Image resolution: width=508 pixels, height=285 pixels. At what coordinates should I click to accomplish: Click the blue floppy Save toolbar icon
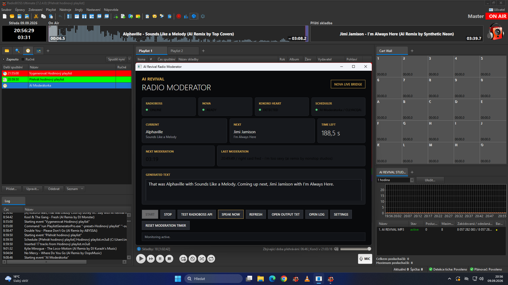click(19, 16)
